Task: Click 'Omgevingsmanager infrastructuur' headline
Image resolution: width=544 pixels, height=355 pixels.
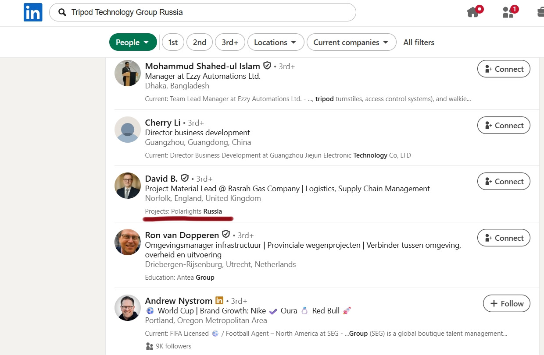Action: 303,250
